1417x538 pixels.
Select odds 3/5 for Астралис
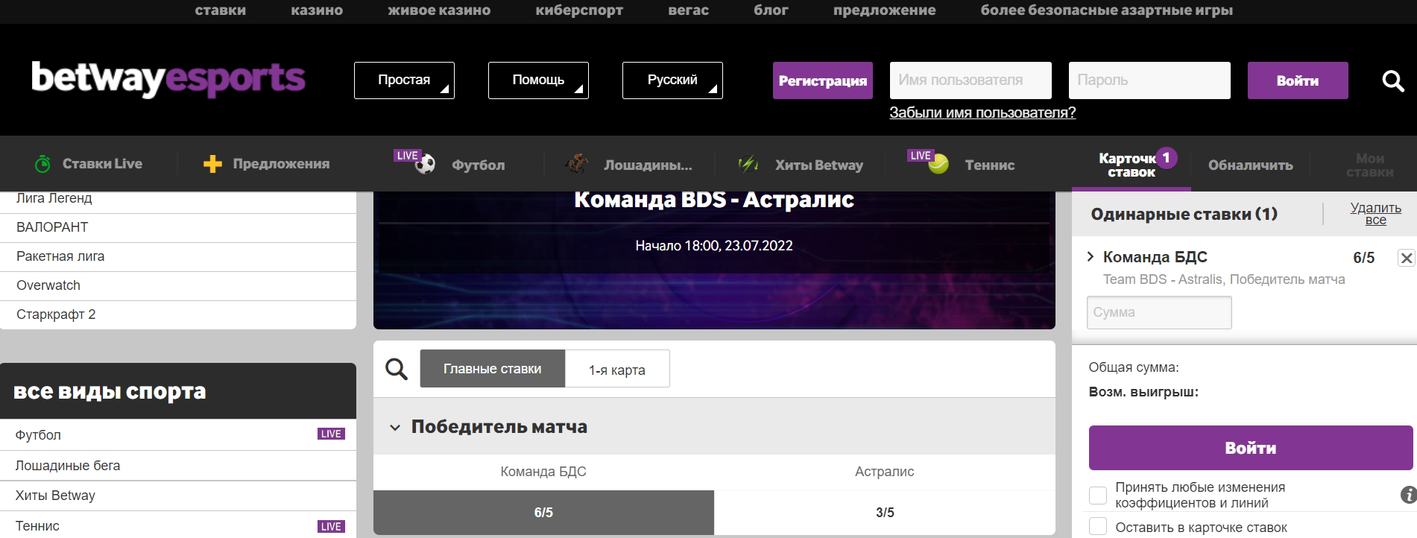tap(885, 513)
